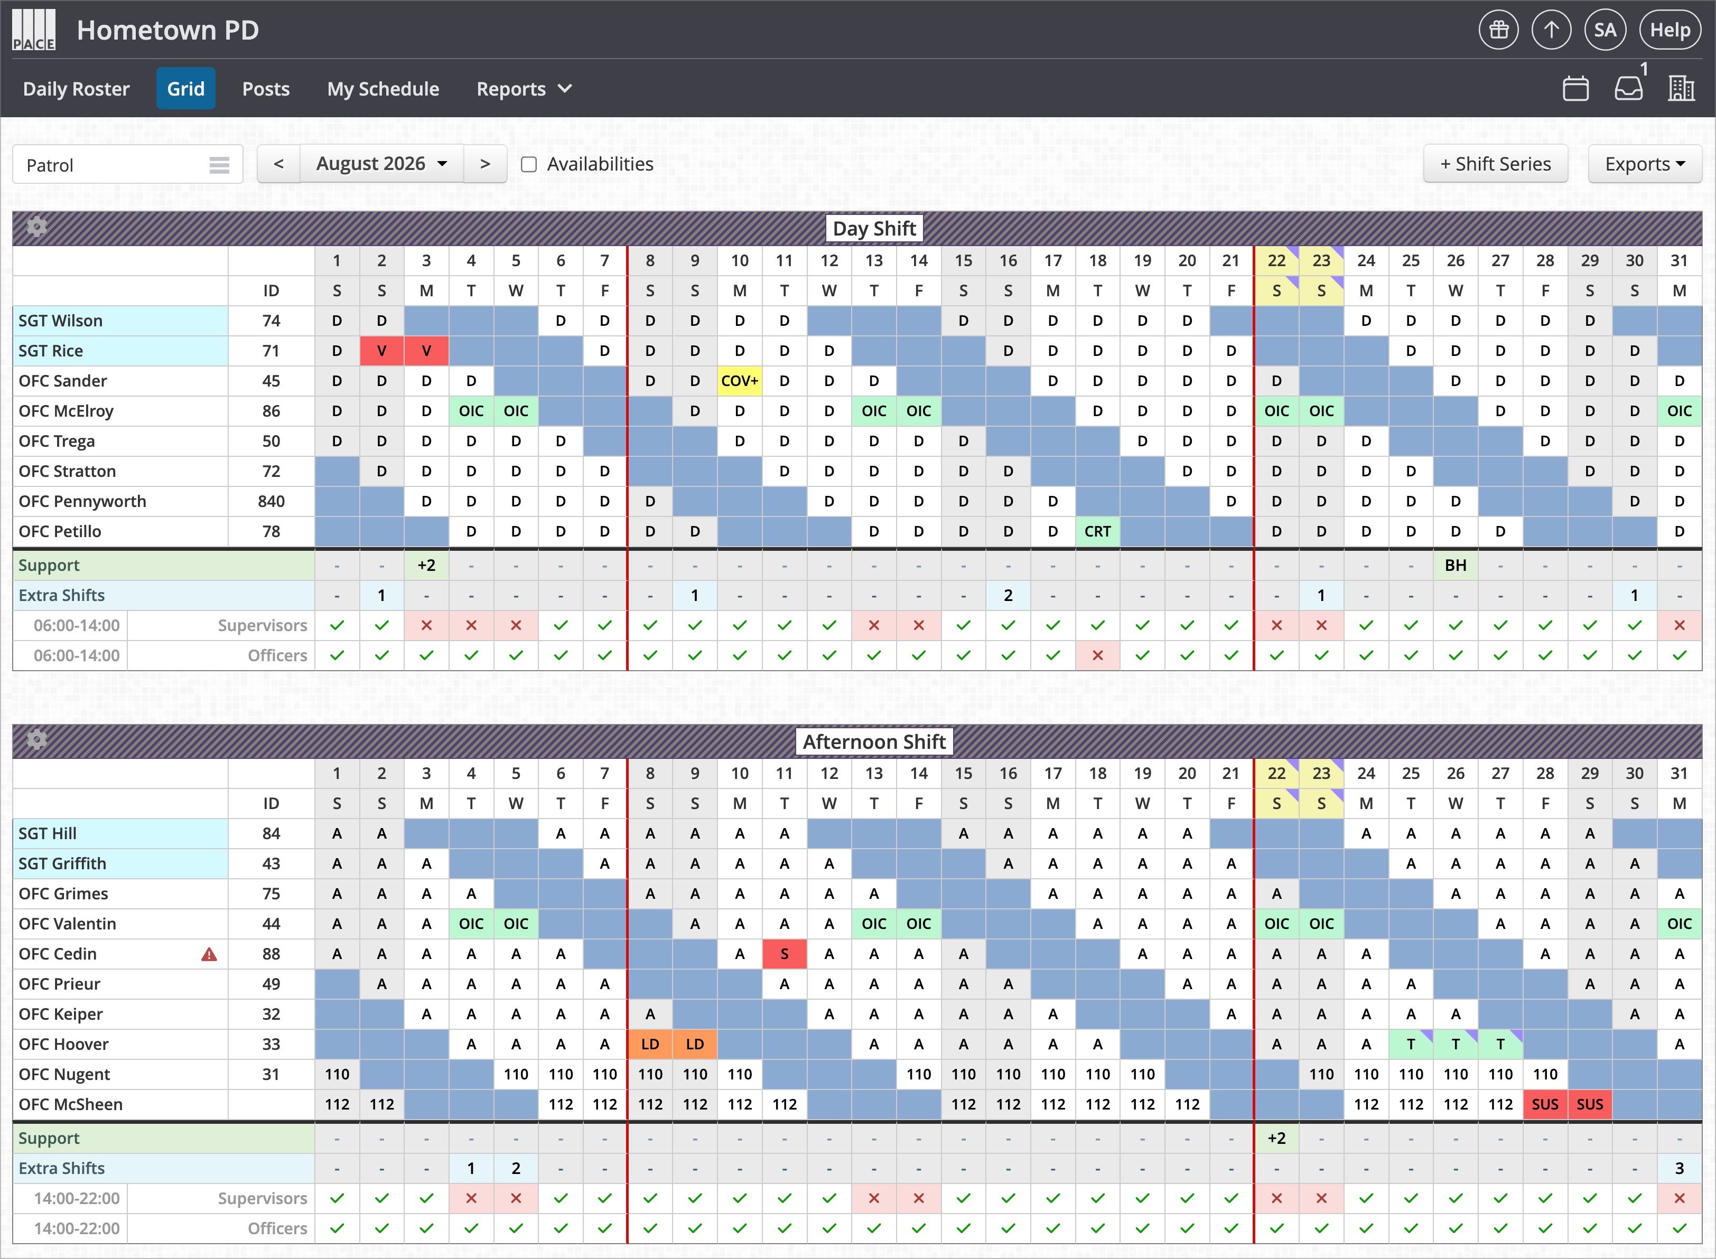Image resolution: width=1716 pixels, height=1259 pixels.
Task: Click the upload arrow circle icon
Action: coord(1551,30)
